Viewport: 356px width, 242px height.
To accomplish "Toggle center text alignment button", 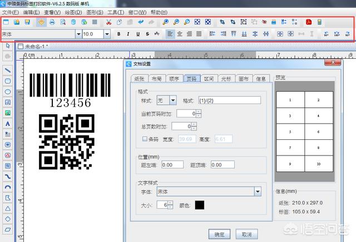I will click(x=180, y=34).
